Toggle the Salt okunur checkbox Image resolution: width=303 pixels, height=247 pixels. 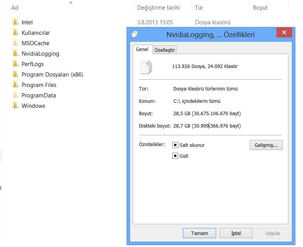(x=175, y=145)
